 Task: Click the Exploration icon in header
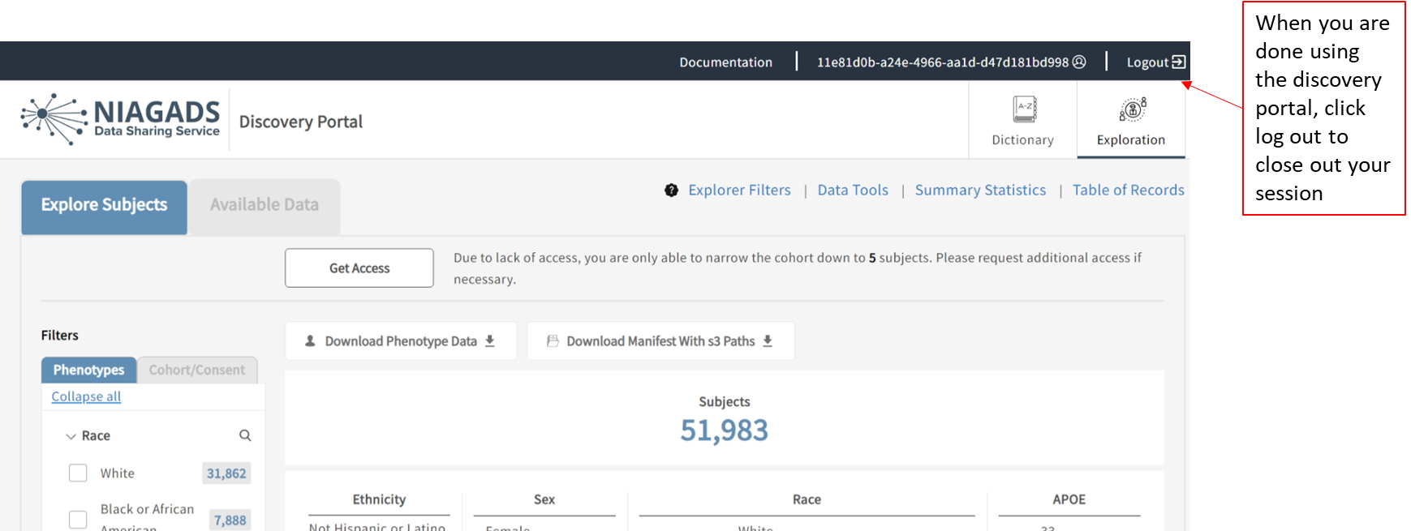tap(1132, 109)
